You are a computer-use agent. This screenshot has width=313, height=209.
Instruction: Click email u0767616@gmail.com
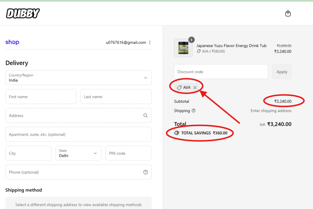(x=126, y=42)
